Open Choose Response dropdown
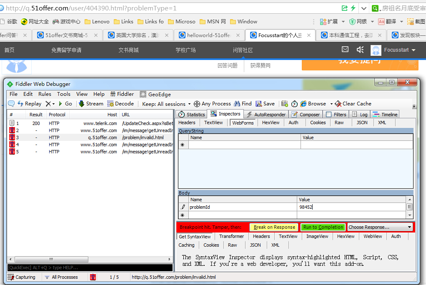 click(380, 227)
